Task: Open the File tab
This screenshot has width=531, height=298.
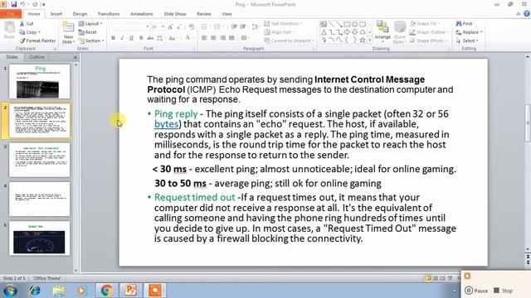Action: 11,14
